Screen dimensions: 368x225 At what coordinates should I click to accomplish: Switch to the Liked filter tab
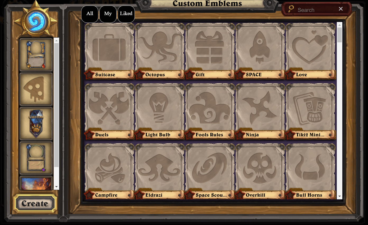[x=126, y=14]
